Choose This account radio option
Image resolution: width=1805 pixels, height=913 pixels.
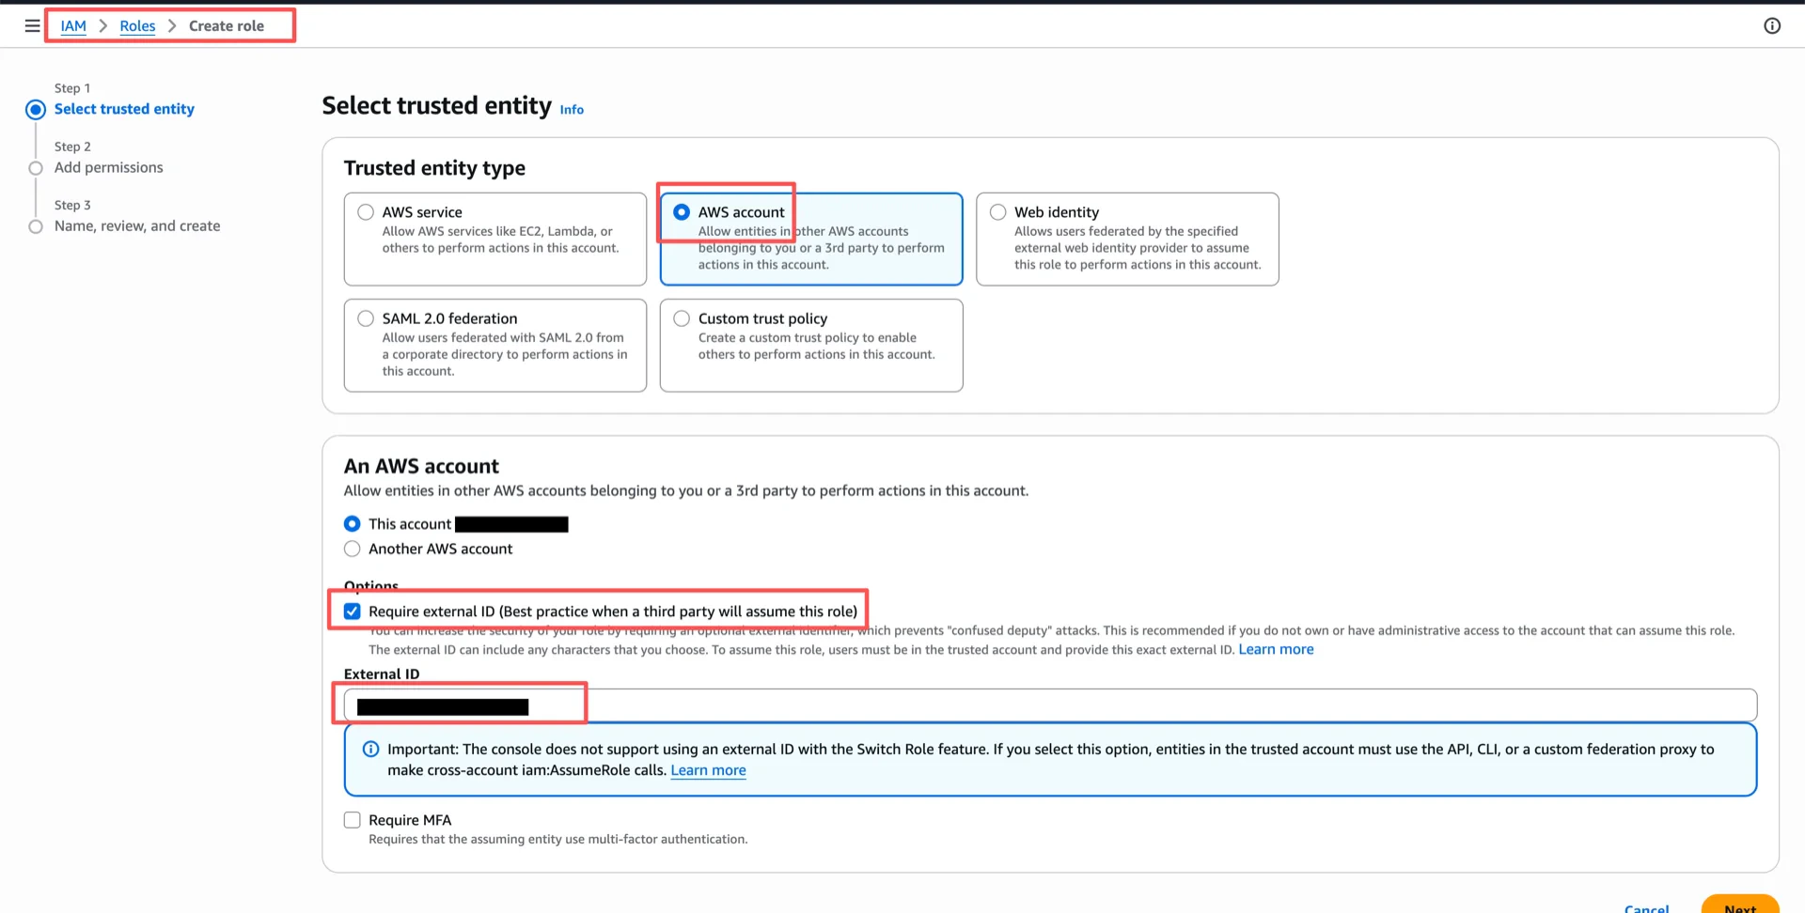point(353,524)
